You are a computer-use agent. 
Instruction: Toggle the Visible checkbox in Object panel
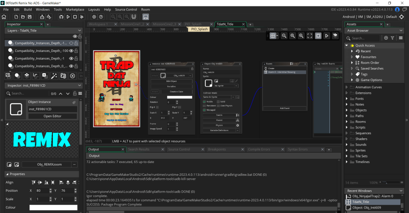(204, 102)
